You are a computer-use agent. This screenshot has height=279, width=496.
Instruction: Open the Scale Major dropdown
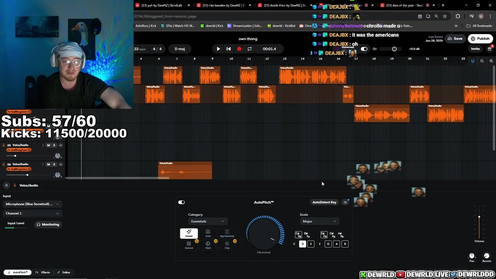(x=319, y=221)
